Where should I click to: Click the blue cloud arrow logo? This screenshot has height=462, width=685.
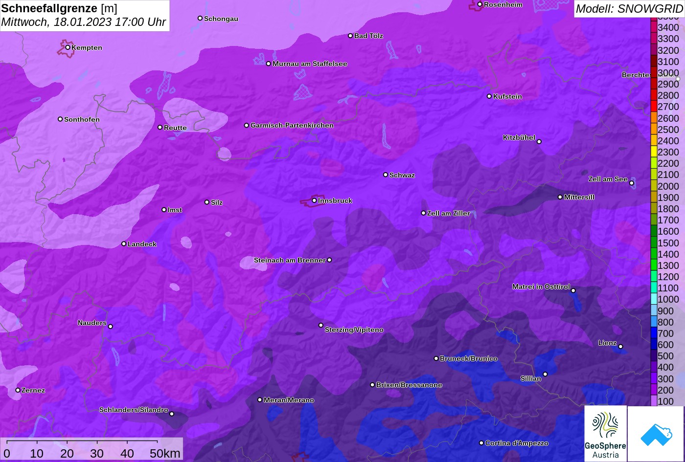click(656, 434)
